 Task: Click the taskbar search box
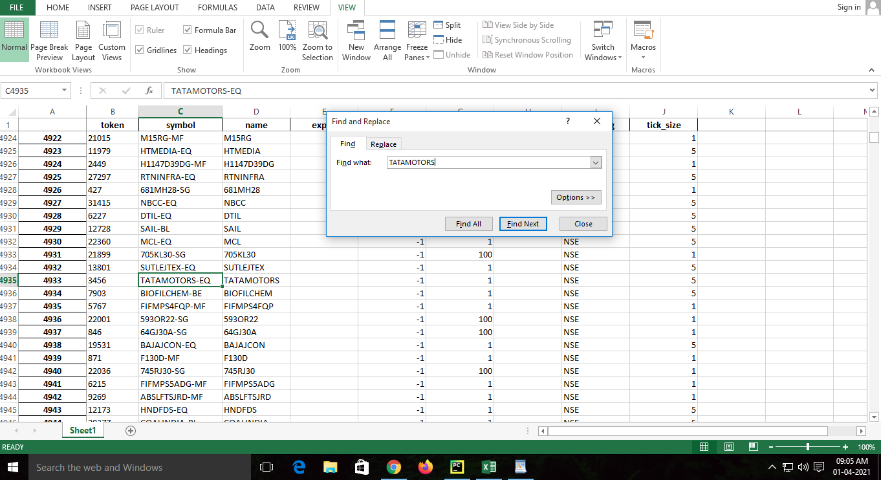(x=140, y=467)
